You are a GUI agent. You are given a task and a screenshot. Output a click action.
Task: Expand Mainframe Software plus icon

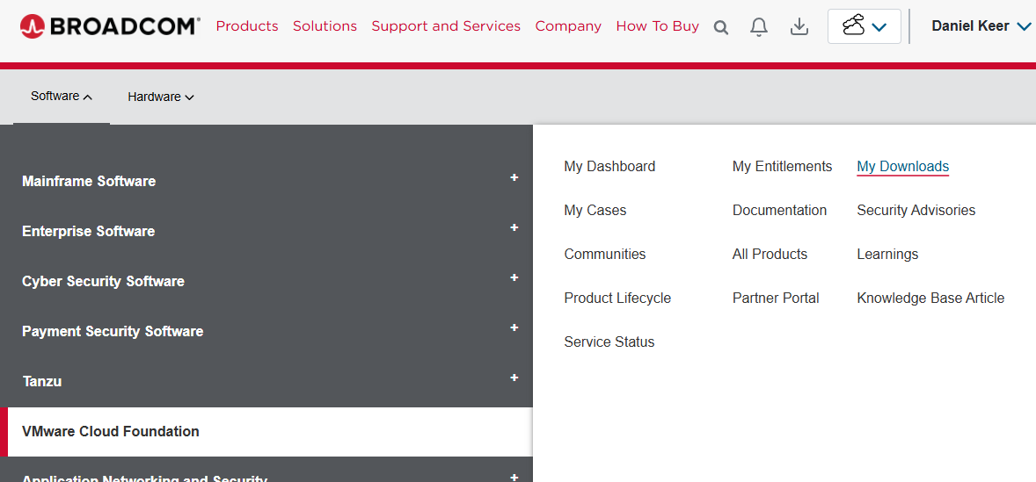pyautogui.click(x=514, y=178)
